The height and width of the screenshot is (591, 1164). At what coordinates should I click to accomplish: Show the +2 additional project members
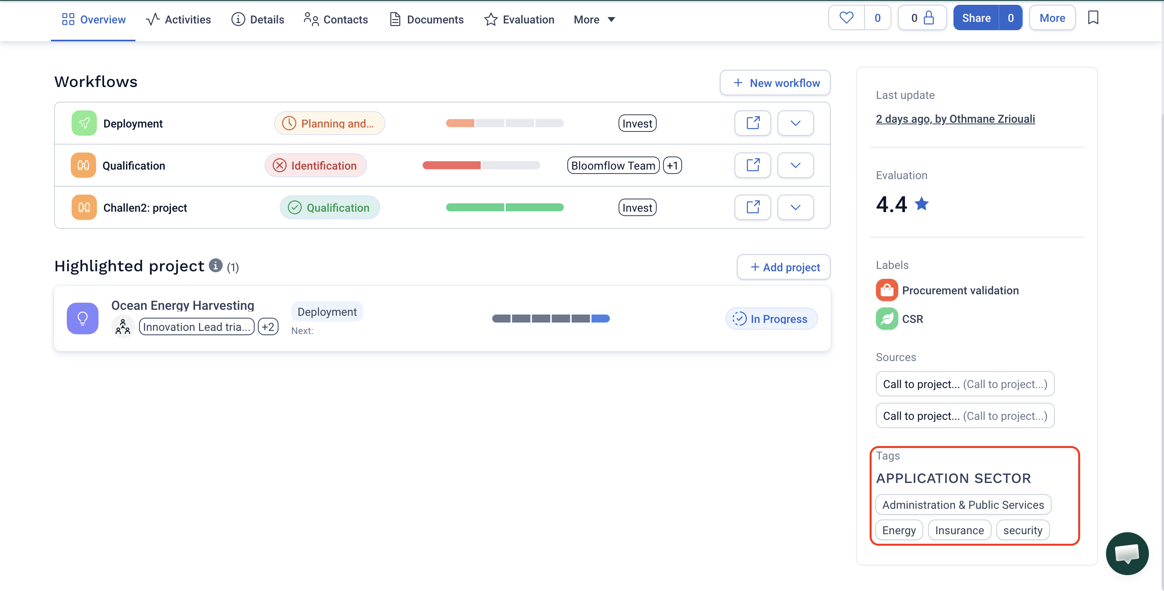[268, 326]
